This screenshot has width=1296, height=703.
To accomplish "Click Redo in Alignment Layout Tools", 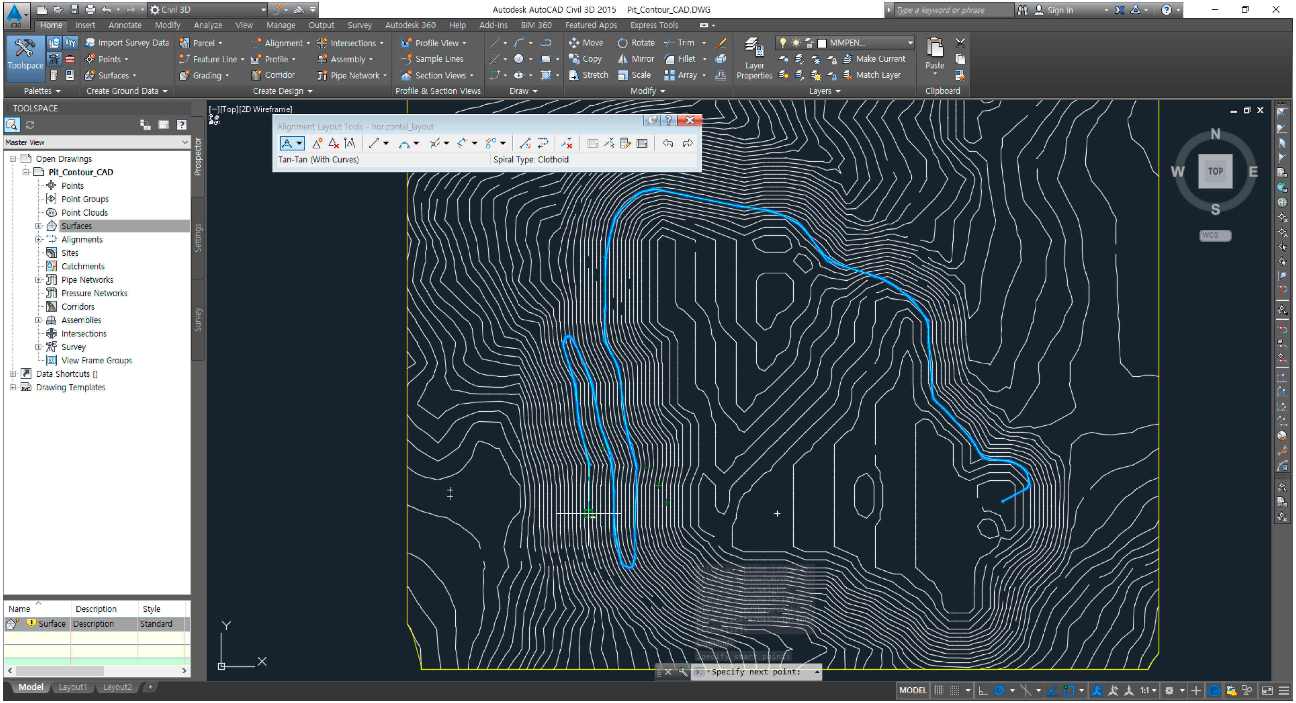I will (x=687, y=144).
